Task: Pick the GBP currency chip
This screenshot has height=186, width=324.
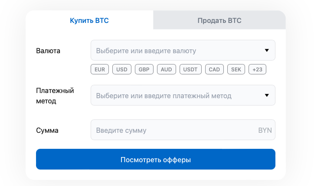Action: click(144, 69)
